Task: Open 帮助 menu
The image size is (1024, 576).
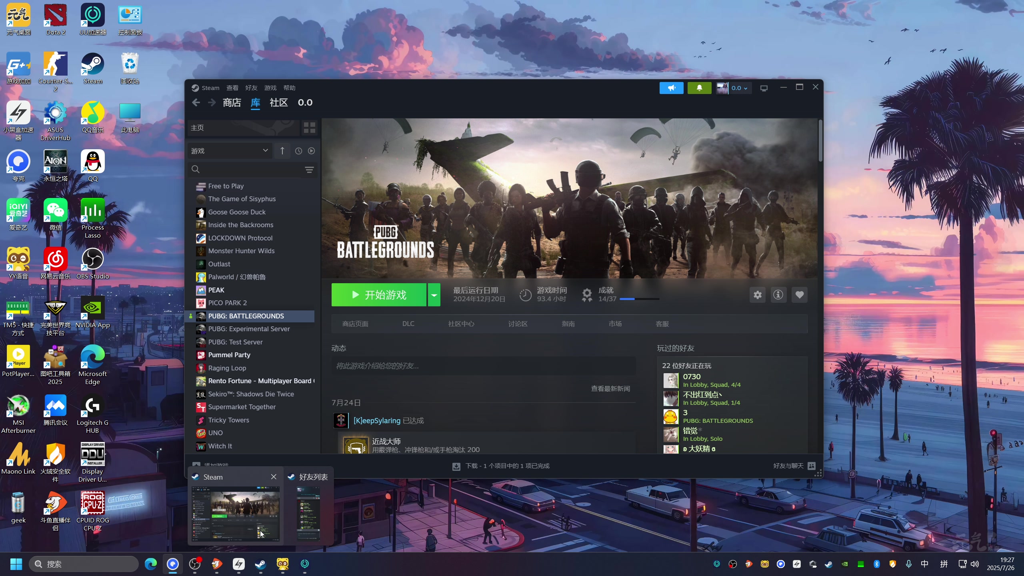Action: point(289,88)
